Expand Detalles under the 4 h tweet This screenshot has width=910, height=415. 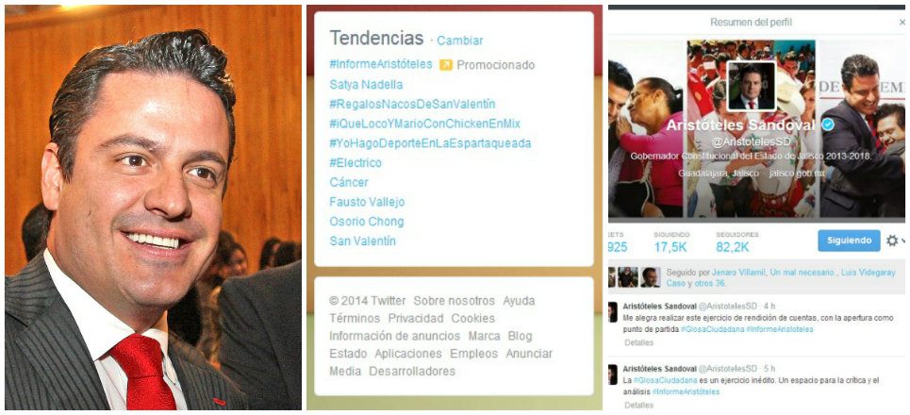pos(639,342)
